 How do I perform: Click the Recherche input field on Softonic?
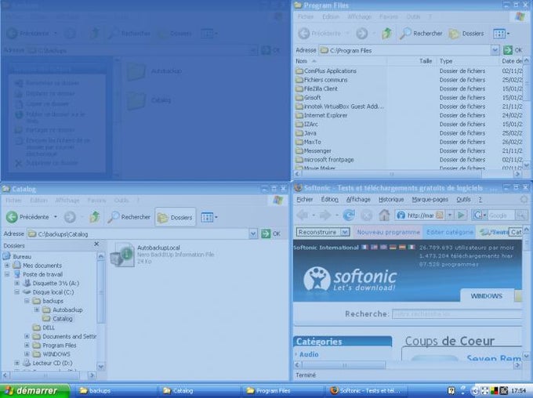coord(457,313)
